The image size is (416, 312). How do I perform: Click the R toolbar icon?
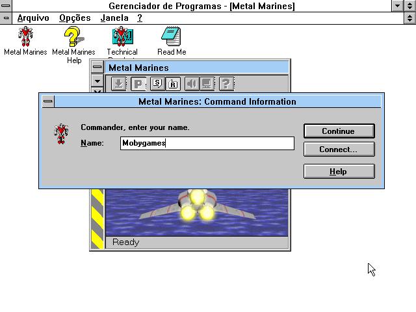point(173,84)
